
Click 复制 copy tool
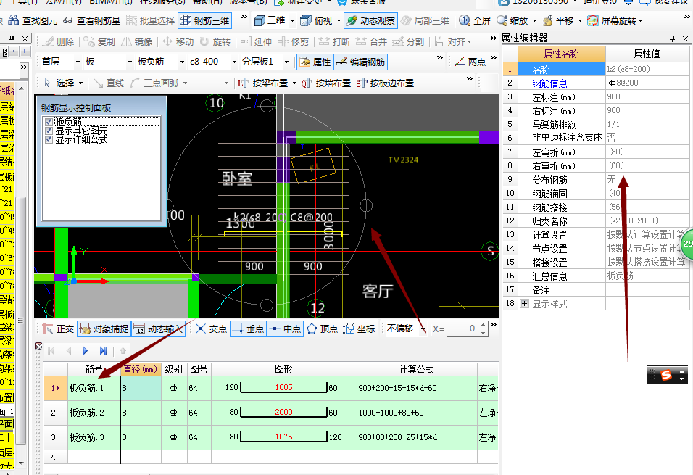[100, 41]
